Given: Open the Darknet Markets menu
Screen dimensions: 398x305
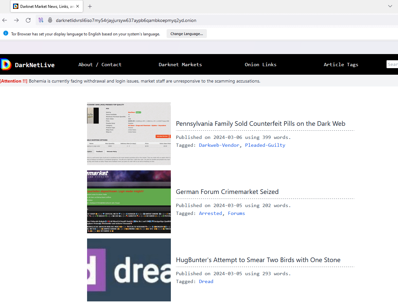Looking at the screenshot, I should pyautogui.click(x=180, y=65).
